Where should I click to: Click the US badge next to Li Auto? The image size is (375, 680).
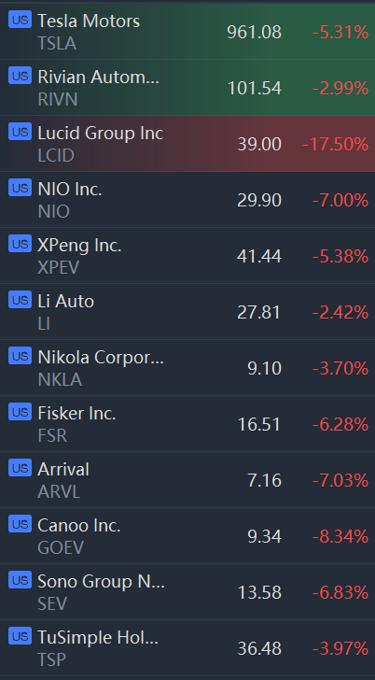pyautogui.click(x=20, y=299)
